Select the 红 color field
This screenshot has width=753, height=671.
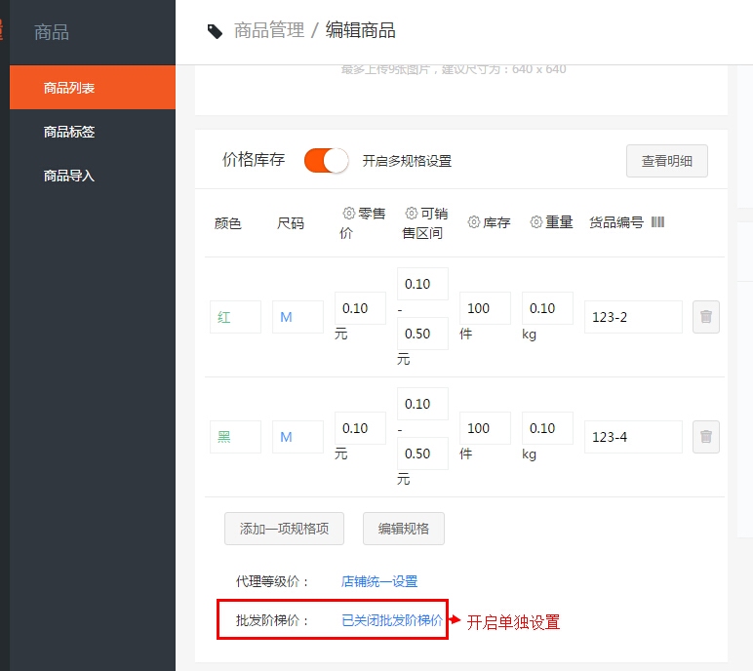(235, 317)
